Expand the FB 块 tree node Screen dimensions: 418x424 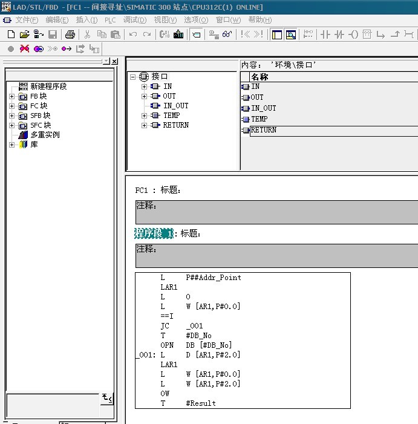pos(11,96)
